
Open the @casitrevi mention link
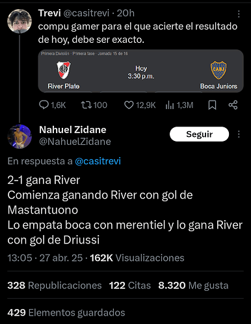tap(98, 161)
